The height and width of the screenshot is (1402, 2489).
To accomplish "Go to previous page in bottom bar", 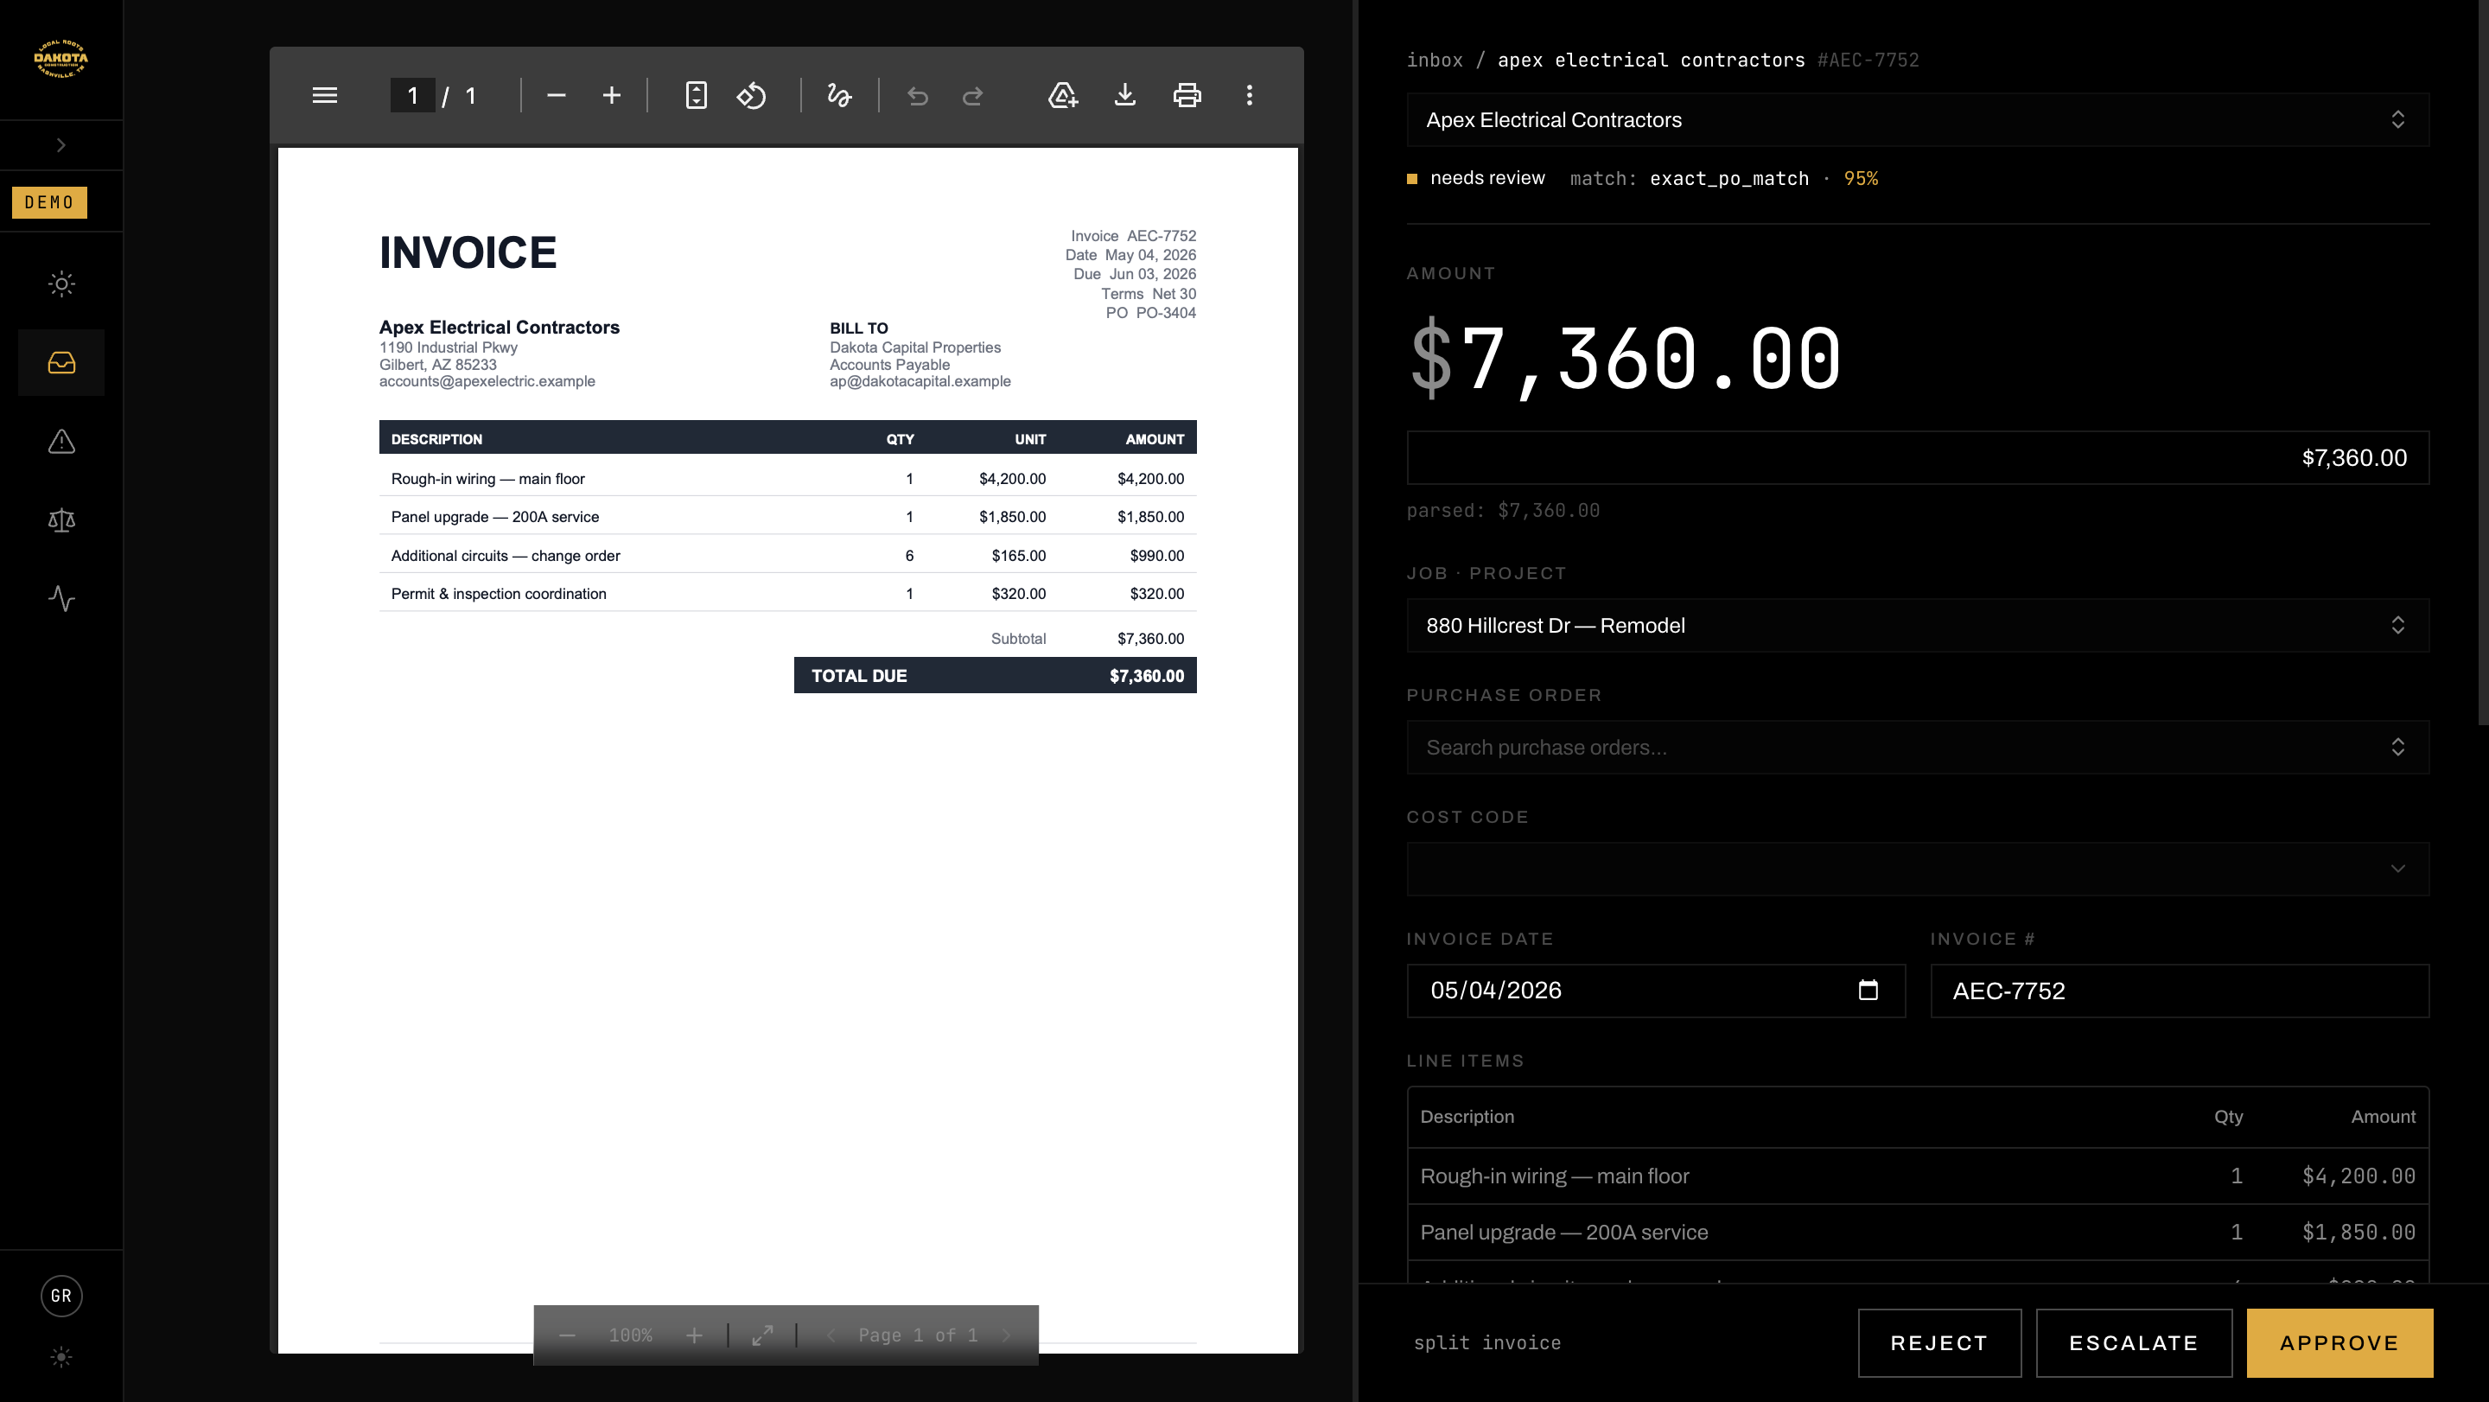I will [830, 1335].
